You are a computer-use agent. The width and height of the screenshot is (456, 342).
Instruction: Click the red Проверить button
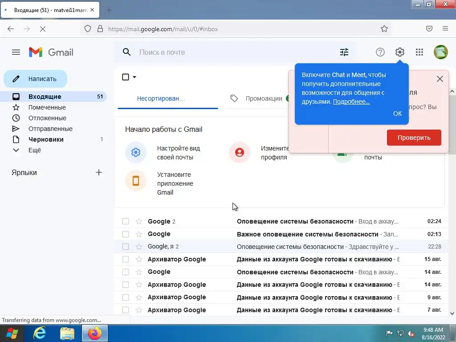414,138
